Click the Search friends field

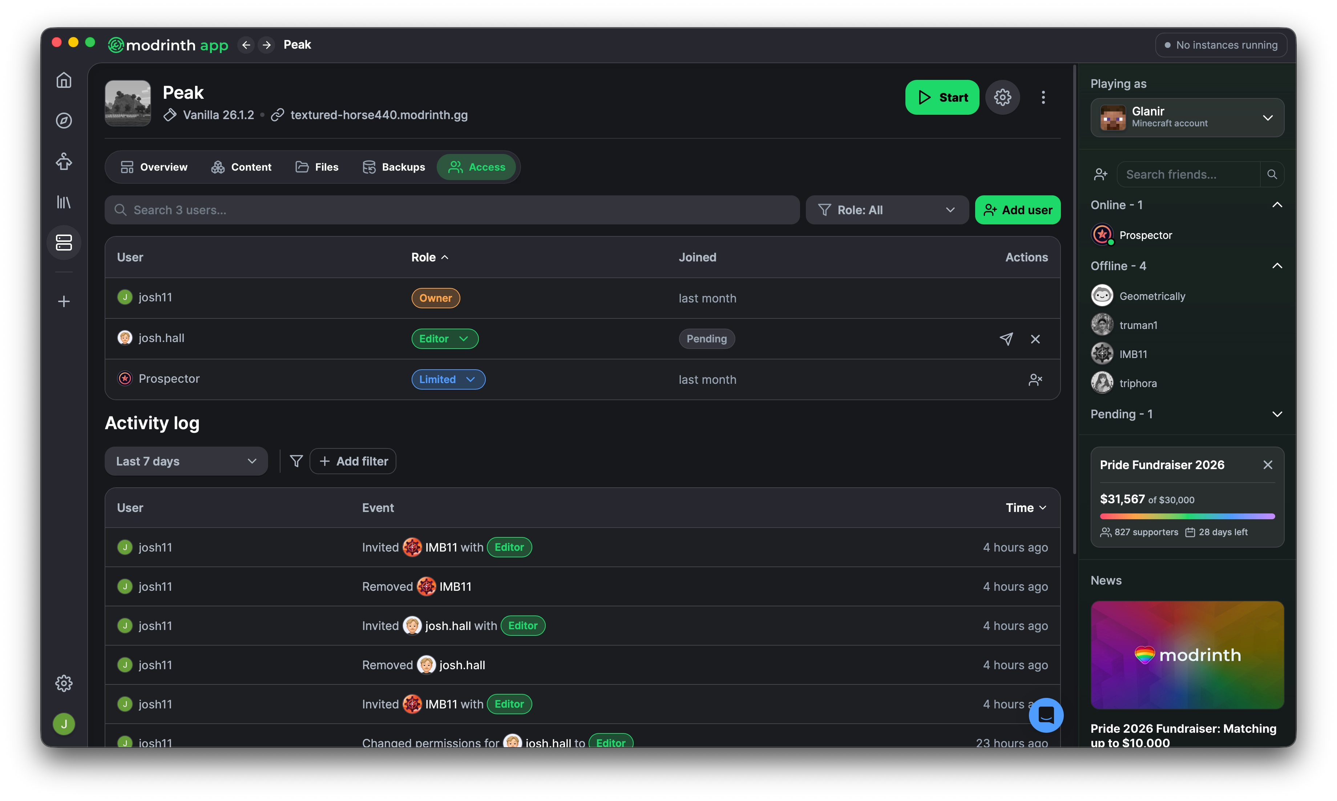(1188, 174)
